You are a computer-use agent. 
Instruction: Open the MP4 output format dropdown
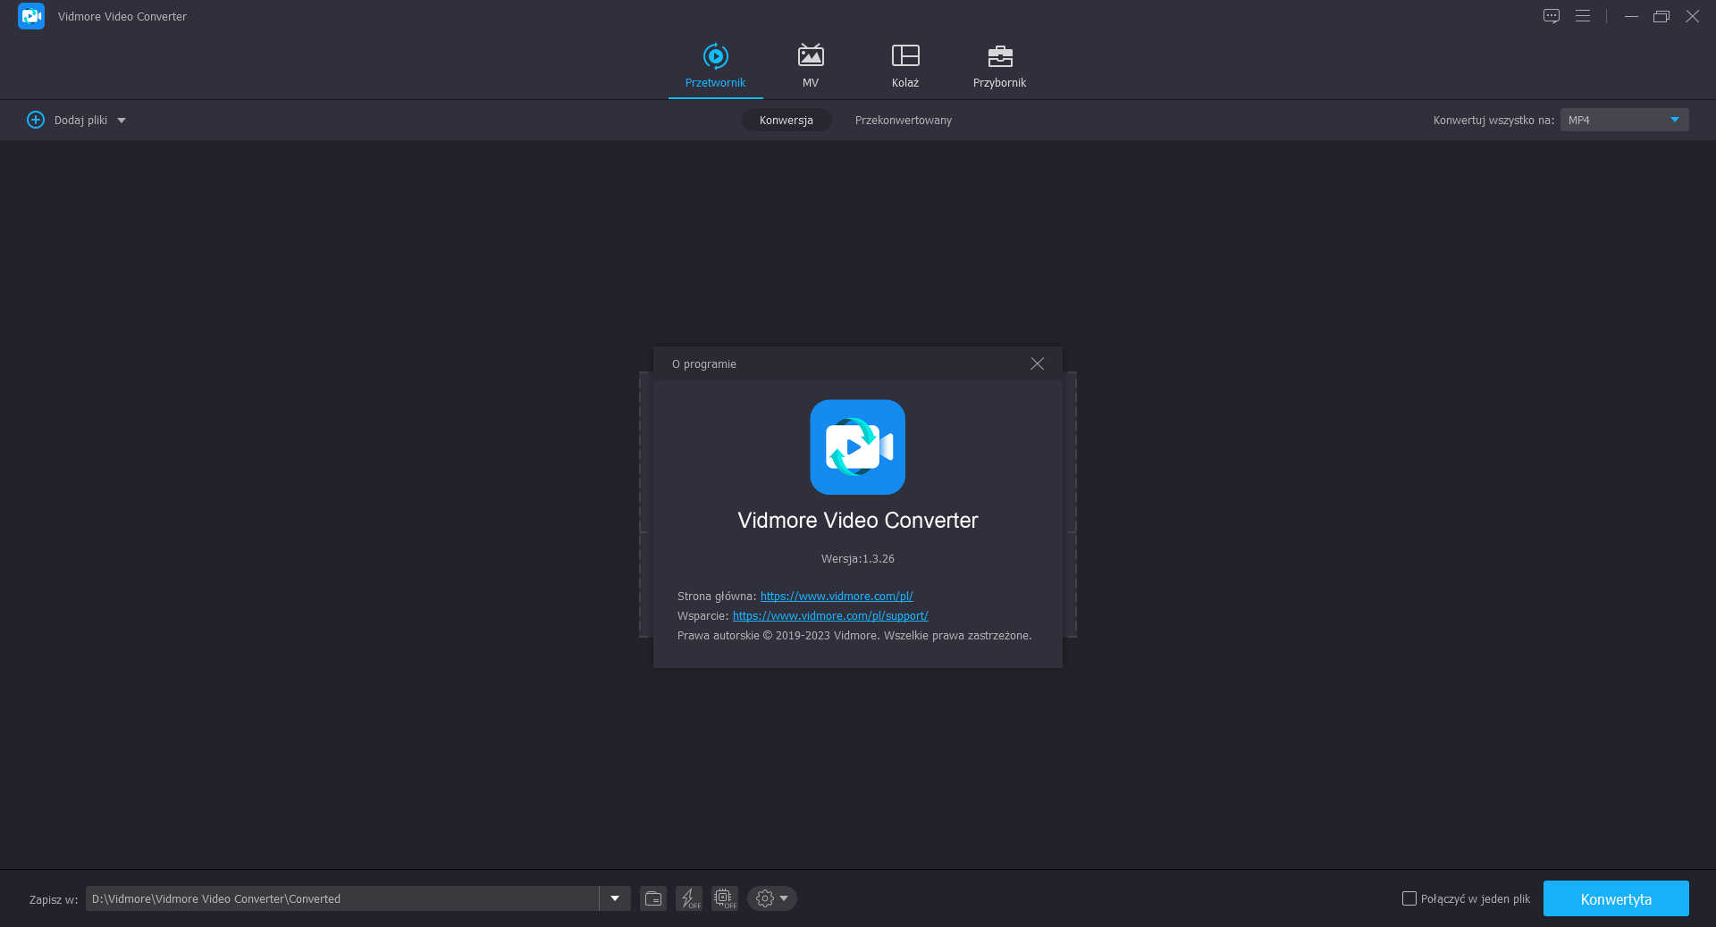(1624, 120)
